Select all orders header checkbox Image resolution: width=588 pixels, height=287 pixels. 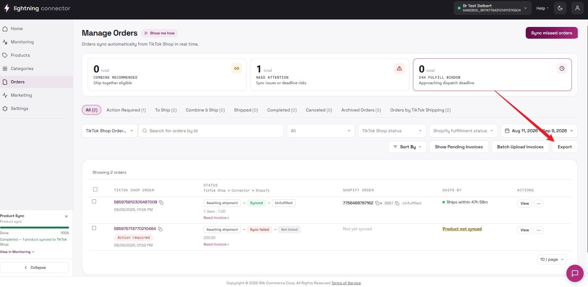(x=95, y=189)
